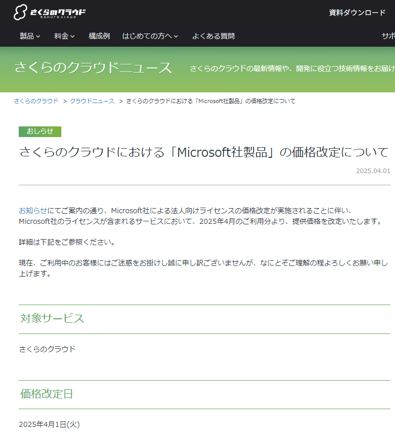The image size is (395, 434).
Task: Click the article title about Microsoft社製品 price revision
Action: pos(204,152)
